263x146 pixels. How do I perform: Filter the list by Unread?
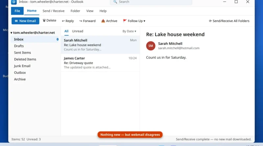[x=78, y=31]
